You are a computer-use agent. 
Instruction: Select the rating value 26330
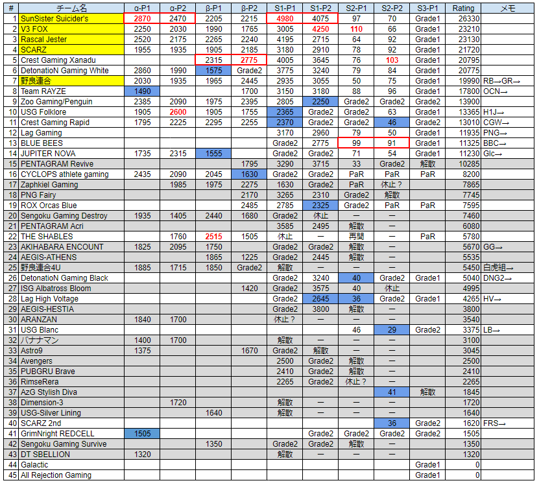point(463,19)
